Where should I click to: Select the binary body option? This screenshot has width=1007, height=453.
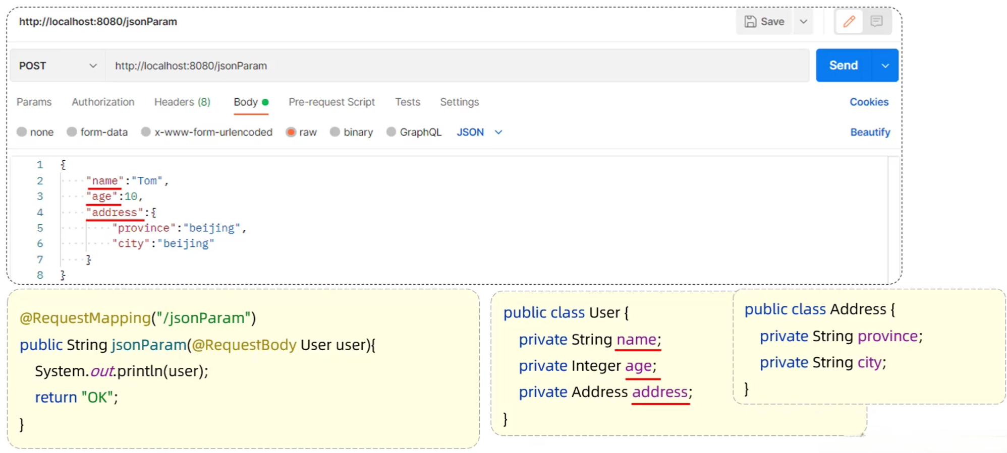pos(335,132)
